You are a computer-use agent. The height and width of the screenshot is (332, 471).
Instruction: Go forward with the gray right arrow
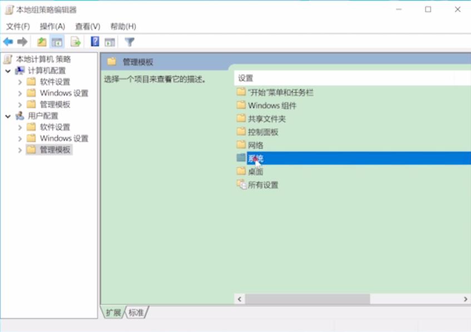tap(22, 42)
